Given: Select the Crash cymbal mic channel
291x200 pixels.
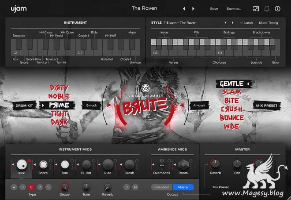Looking at the screenshot, I should (x=129, y=164).
